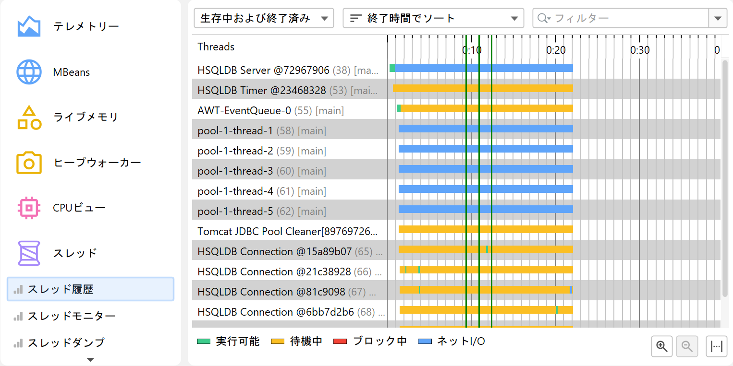Image resolution: width=733 pixels, height=366 pixels.
Task: Select the ヒープウォーカー camera icon
Action: (x=29, y=163)
